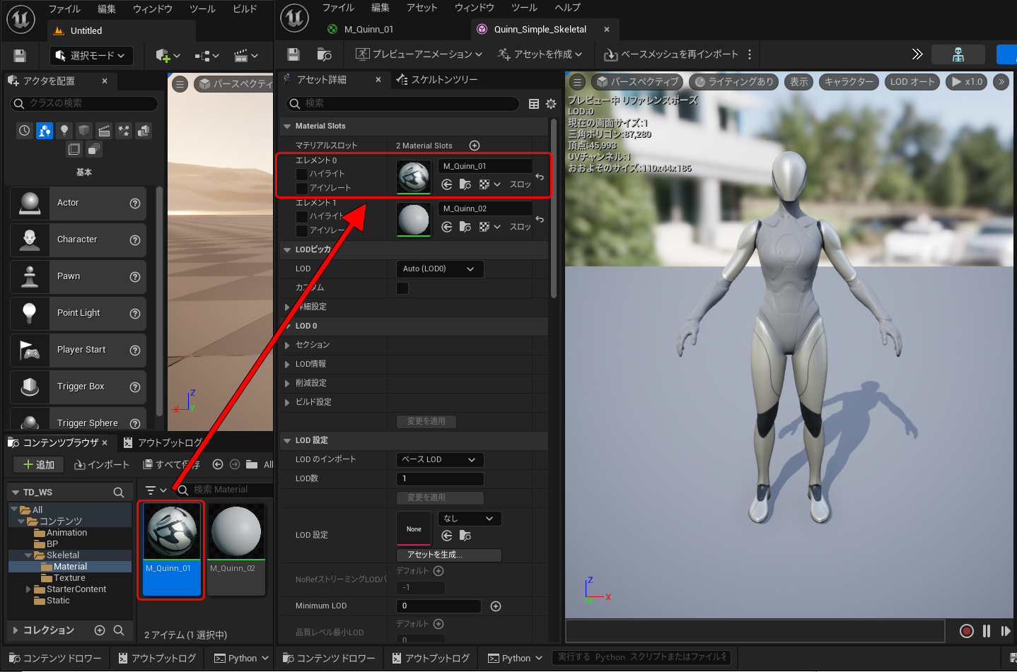Screen dimensions: 1017x672
Task: Select the M_Quinn_02 material thumbnail
Action: pos(236,531)
